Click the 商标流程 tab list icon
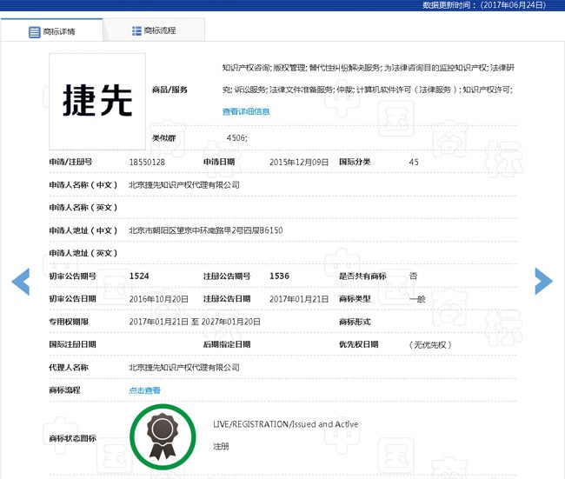The image size is (565, 479). pyautogui.click(x=136, y=31)
